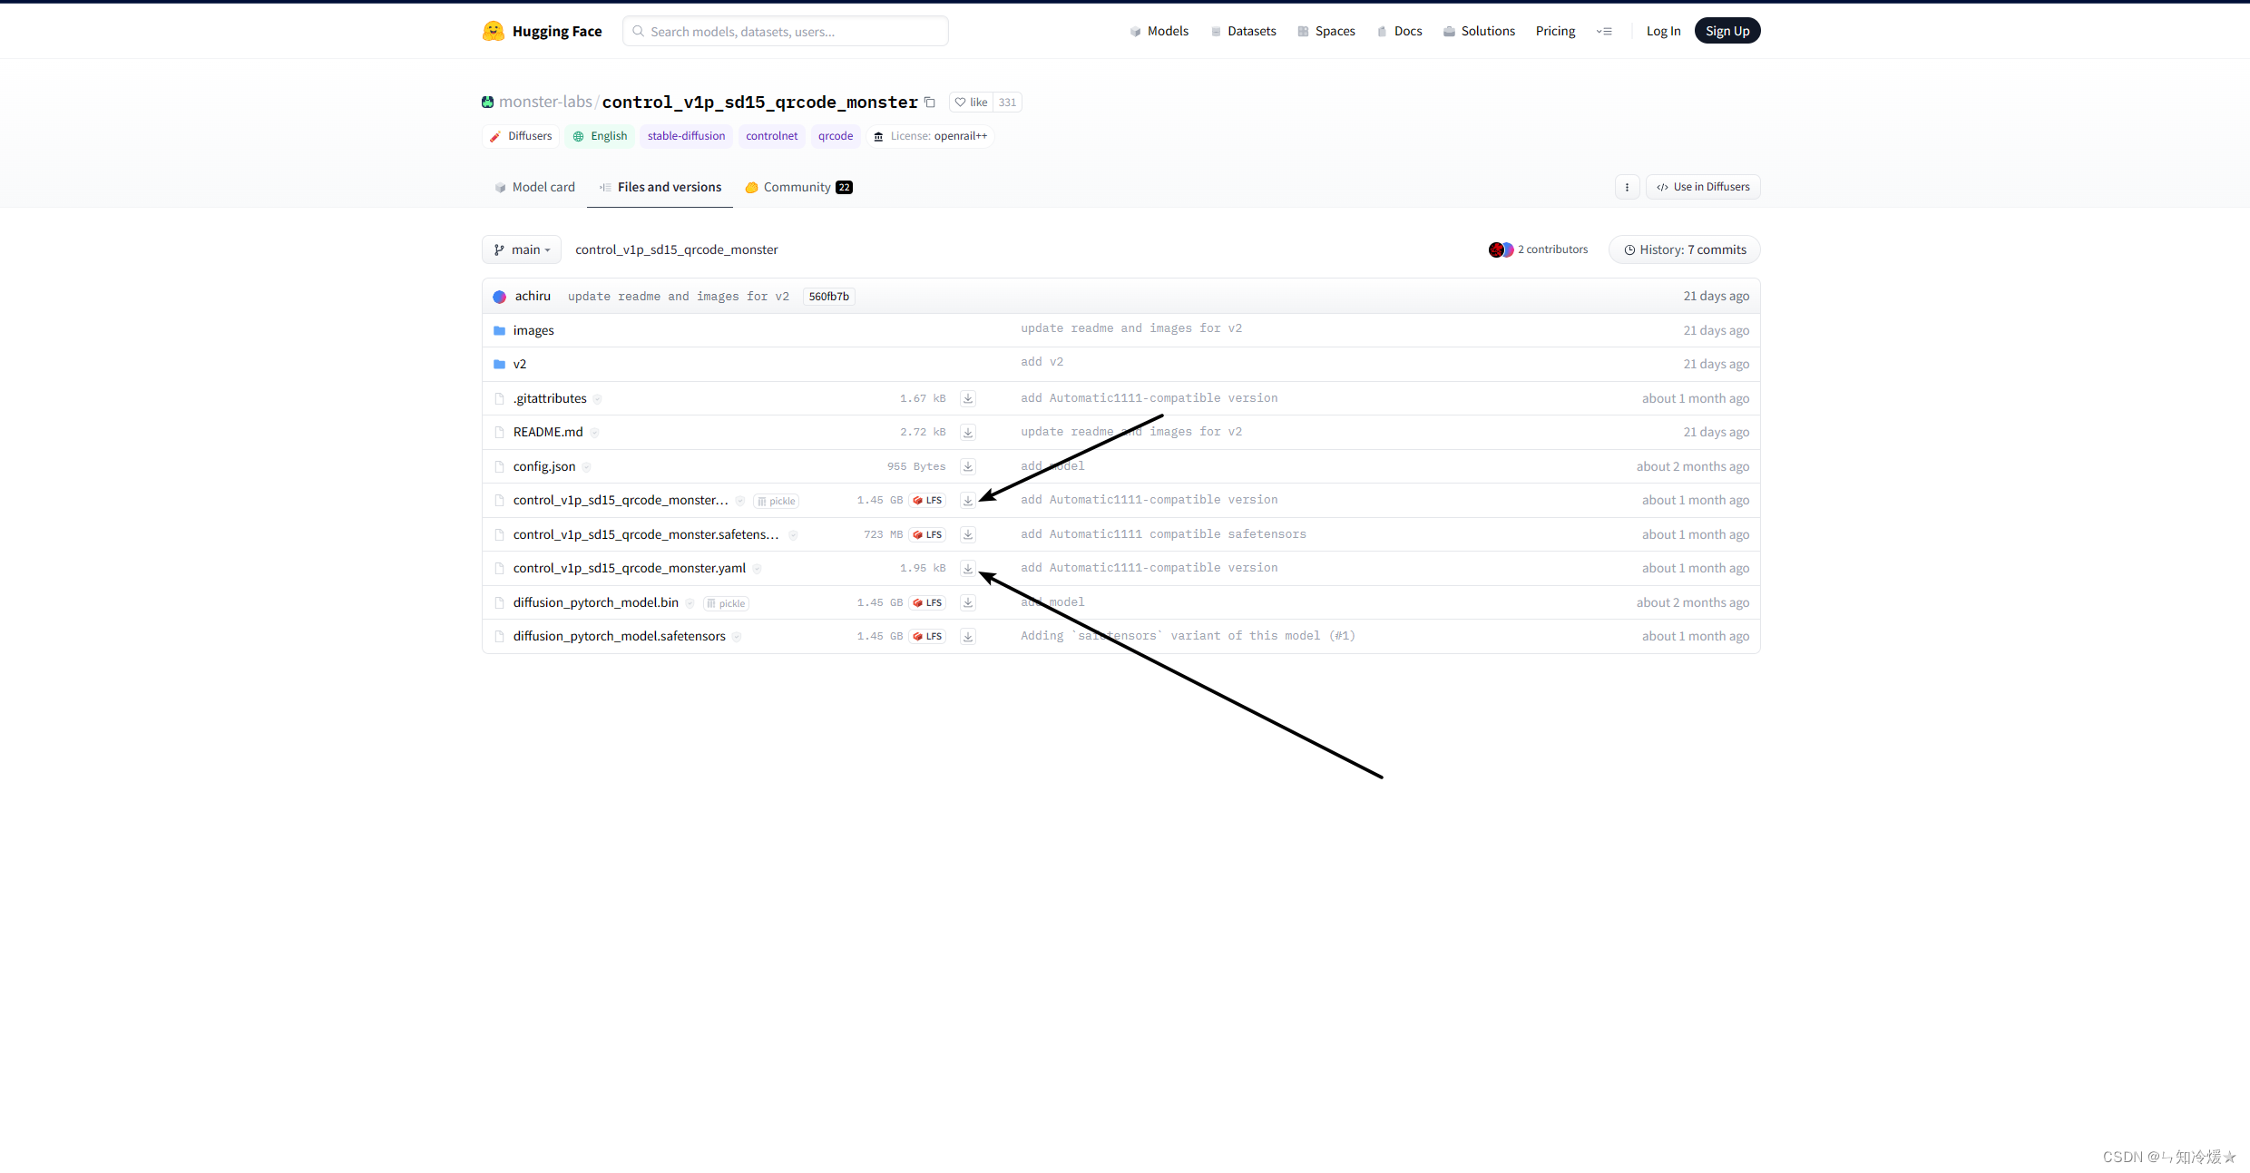
Task: Click the LFS badge on diffusion_pytorch_model.safetensors
Action: (x=927, y=637)
